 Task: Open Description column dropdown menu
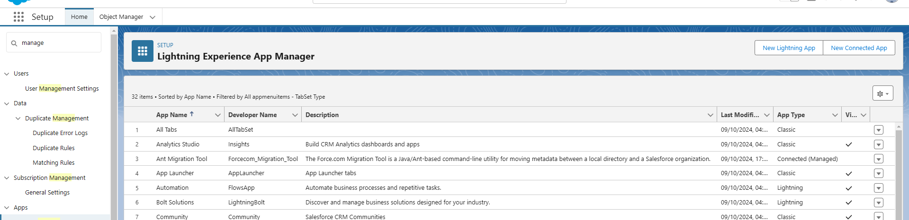pos(710,115)
